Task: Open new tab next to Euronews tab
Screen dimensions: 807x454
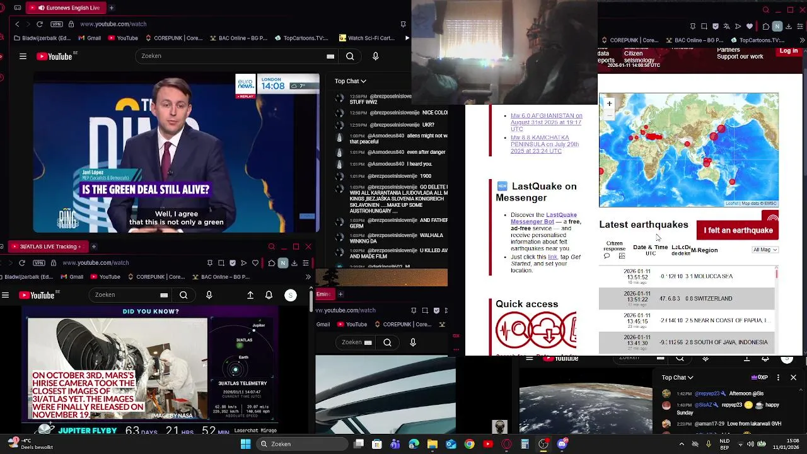Action: 112,8
